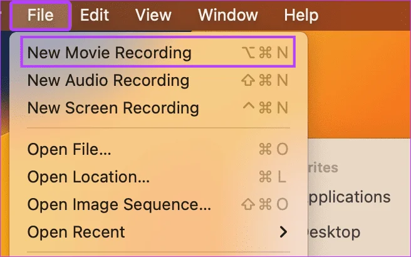The image size is (411, 257).
Task: Expand the Open Recent submenu
Action: point(158,232)
